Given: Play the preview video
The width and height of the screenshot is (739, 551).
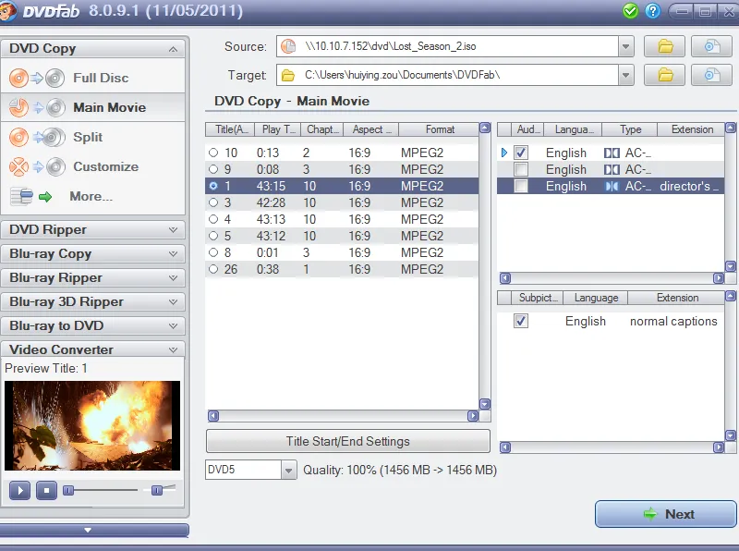Looking at the screenshot, I should tap(19, 491).
